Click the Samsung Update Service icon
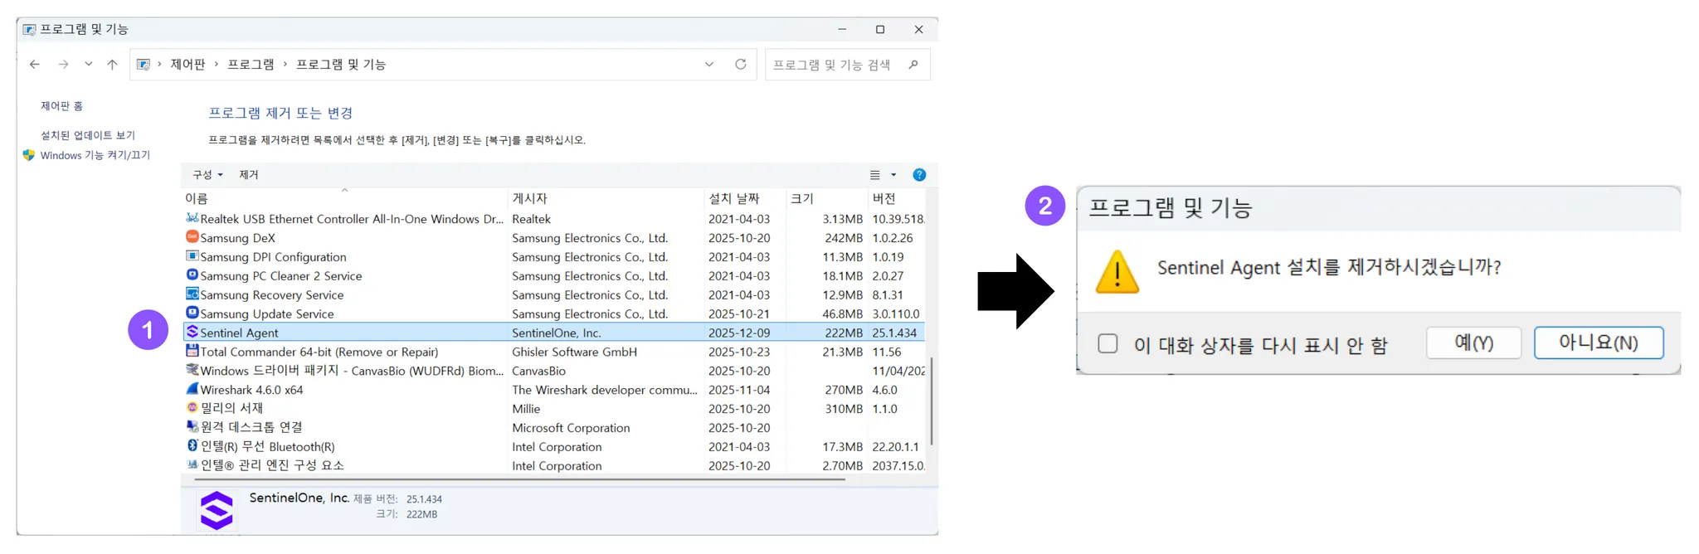This screenshot has width=1699, height=554. point(192,313)
